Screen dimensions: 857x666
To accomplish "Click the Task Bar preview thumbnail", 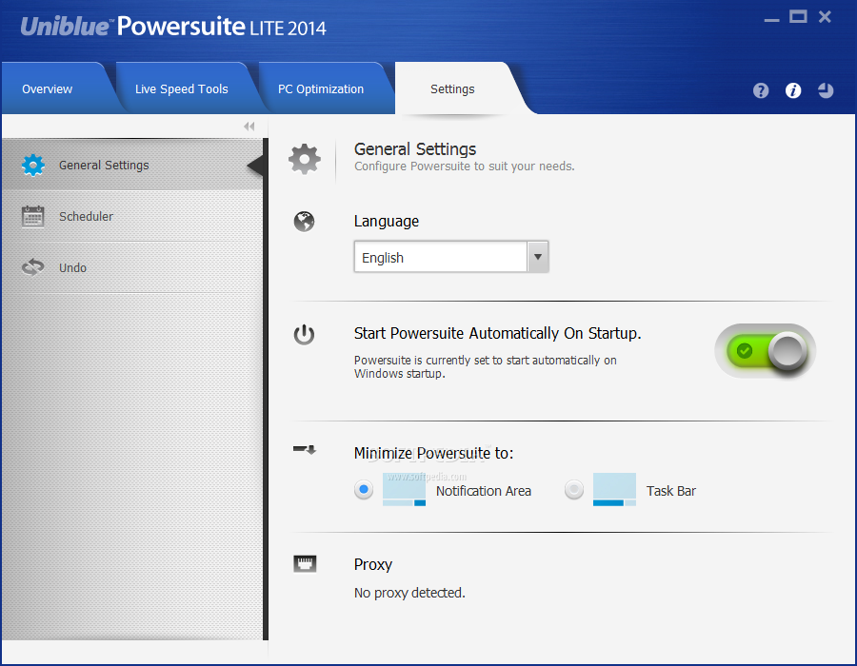I will pos(614,490).
